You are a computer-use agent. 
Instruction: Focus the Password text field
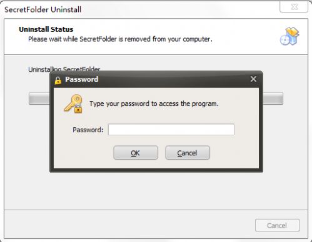[x=171, y=130]
